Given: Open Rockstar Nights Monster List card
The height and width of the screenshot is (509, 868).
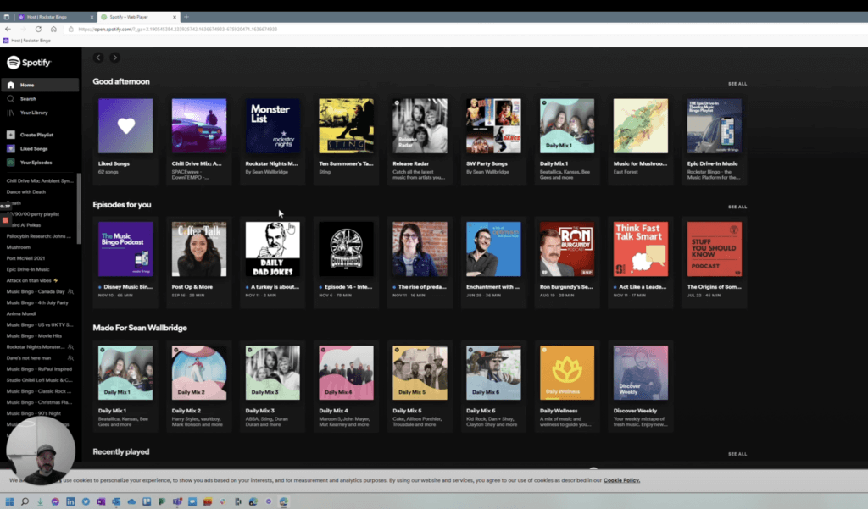Looking at the screenshot, I should (272, 139).
